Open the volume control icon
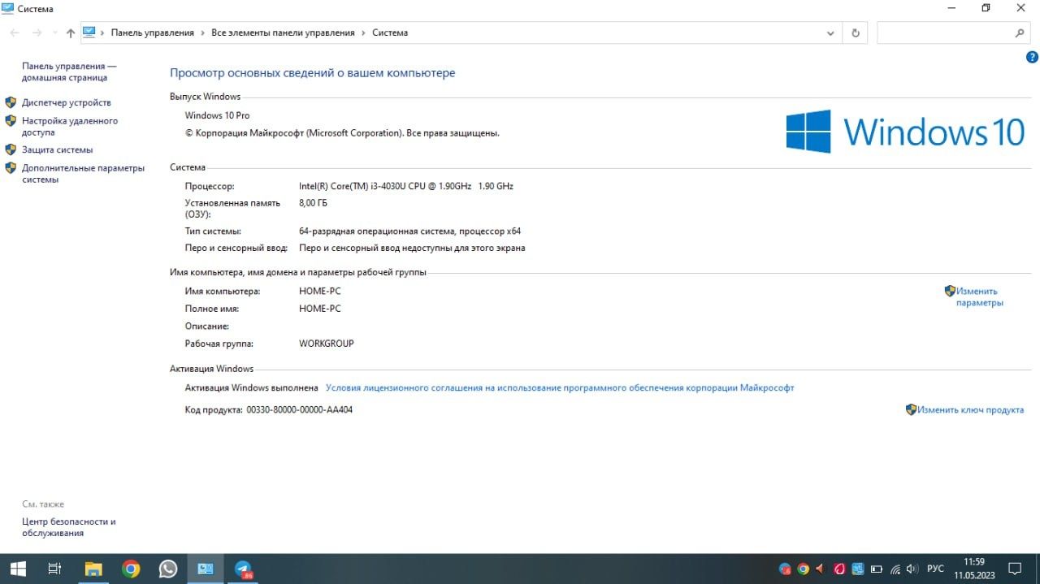This screenshot has width=1040, height=584. [x=912, y=569]
